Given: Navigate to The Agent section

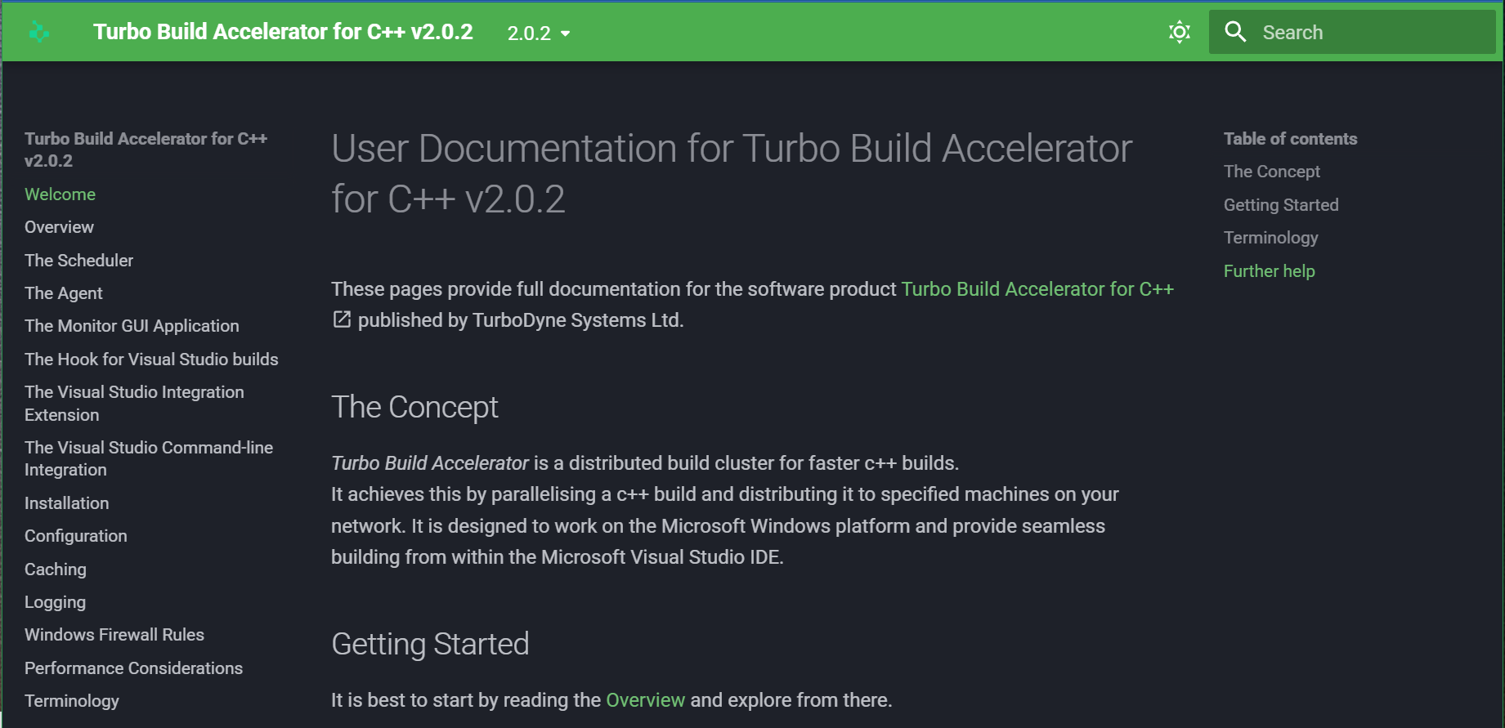Looking at the screenshot, I should coord(63,293).
